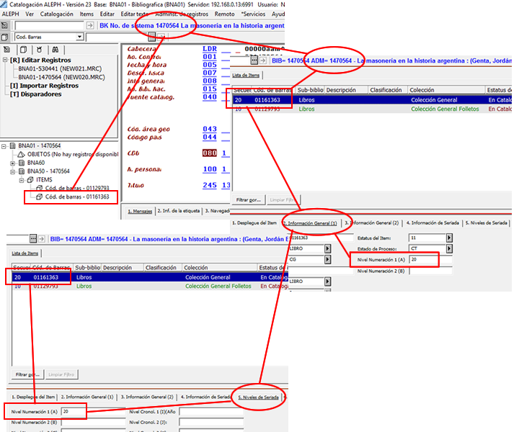Open the list arrow beside the lower LIBRO field
The width and height of the screenshot is (519, 432).
tap(327, 282)
